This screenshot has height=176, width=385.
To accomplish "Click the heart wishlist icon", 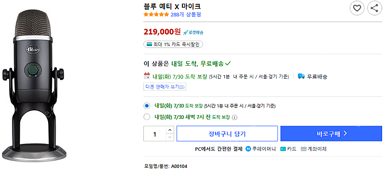I will click(357, 8).
